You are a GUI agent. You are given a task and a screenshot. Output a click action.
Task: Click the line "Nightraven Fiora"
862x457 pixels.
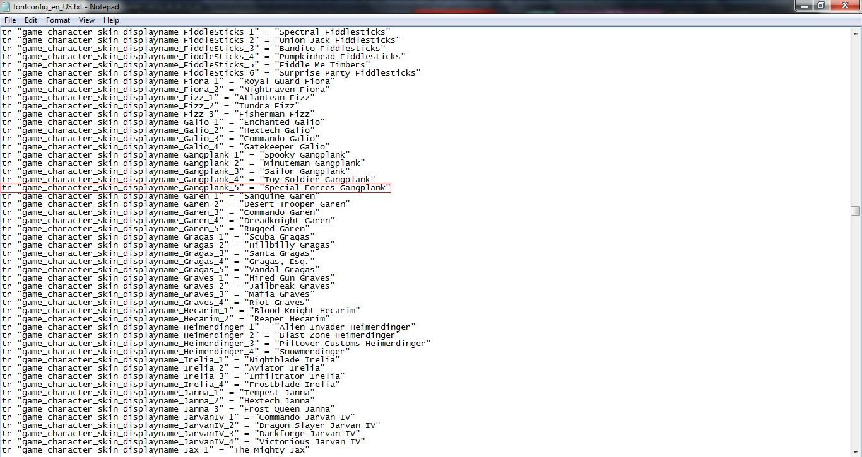coord(166,89)
